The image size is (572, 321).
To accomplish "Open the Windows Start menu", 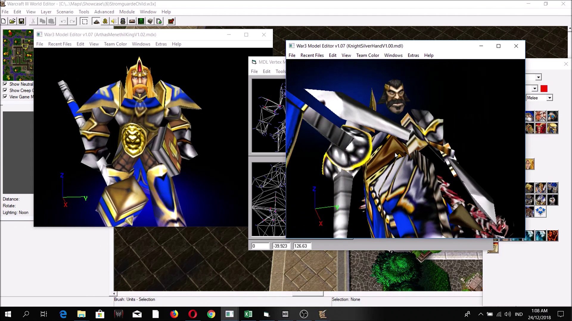I will (x=8, y=314).
